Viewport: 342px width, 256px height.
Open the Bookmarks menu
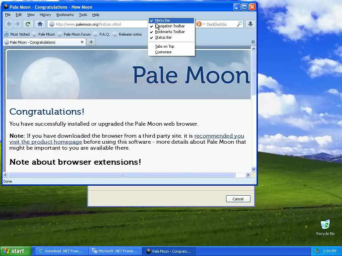click(65, 15)
